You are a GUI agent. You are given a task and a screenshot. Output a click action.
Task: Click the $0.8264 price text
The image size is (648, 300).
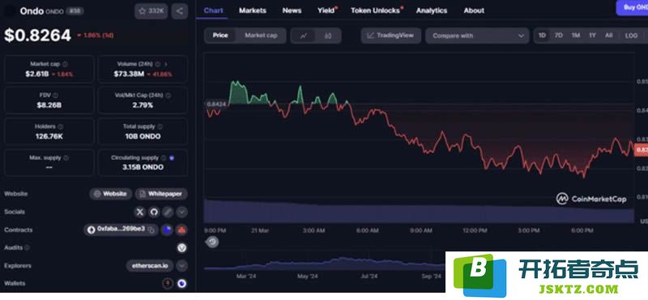tap(37, 36)
